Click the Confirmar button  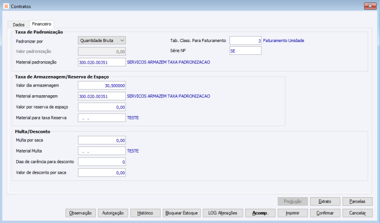[x=325, y=213]
